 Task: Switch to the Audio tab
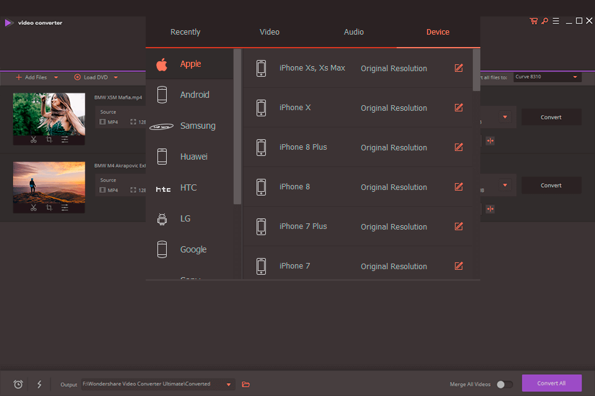(x=354, y=32)
